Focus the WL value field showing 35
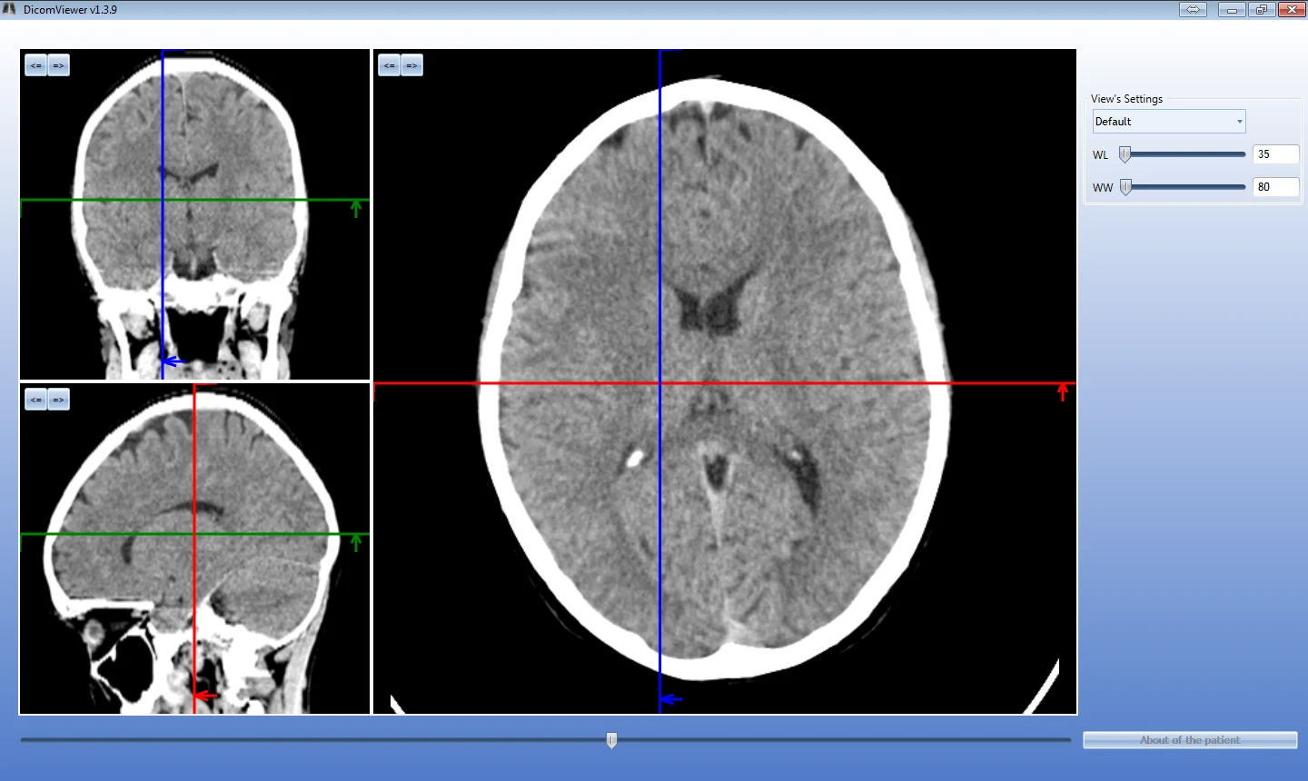 click(x=1275, y=154)
